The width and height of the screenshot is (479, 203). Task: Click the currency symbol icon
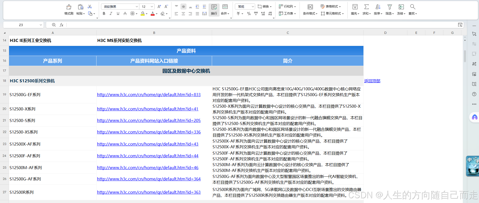[x=238, y=14]
